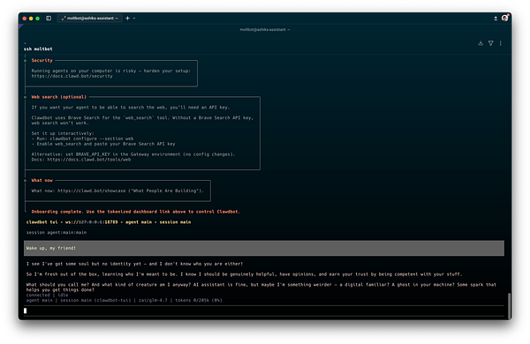Image resolution: width=530 pixels, height=344 pixels.
Task: Click the clawdbot tui connection line
Action: tap(109, 222)
